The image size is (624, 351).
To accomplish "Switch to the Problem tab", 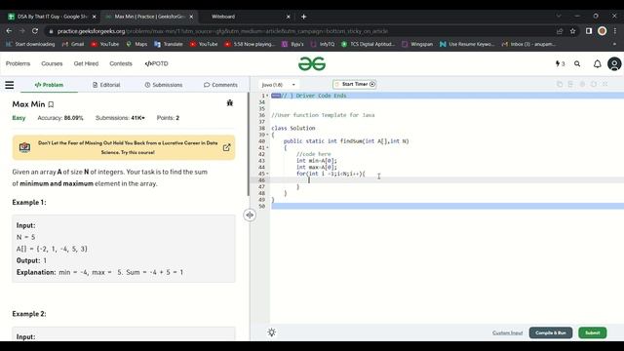I will click(x=49, y=85).
